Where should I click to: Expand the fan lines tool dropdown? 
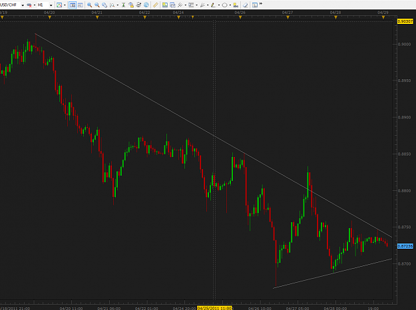208,5
